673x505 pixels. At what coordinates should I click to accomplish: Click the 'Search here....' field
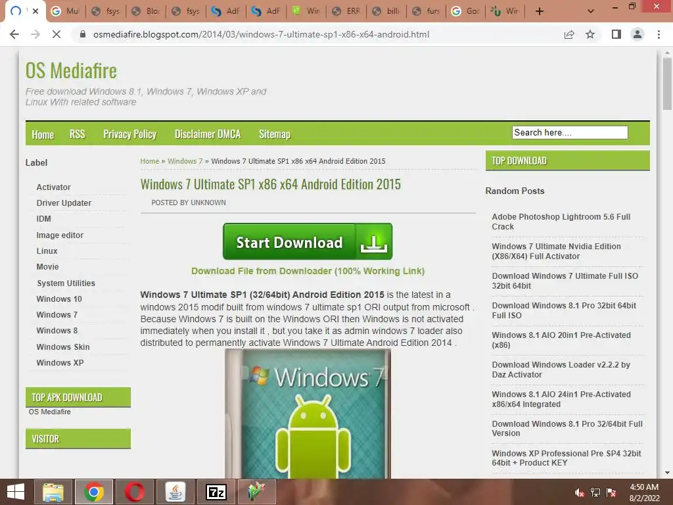click(x=570, y=132)
